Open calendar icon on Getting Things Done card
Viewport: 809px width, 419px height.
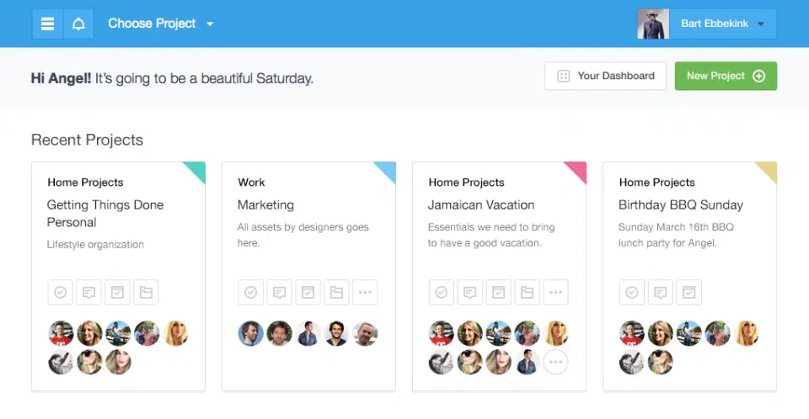tap(117, 292)
